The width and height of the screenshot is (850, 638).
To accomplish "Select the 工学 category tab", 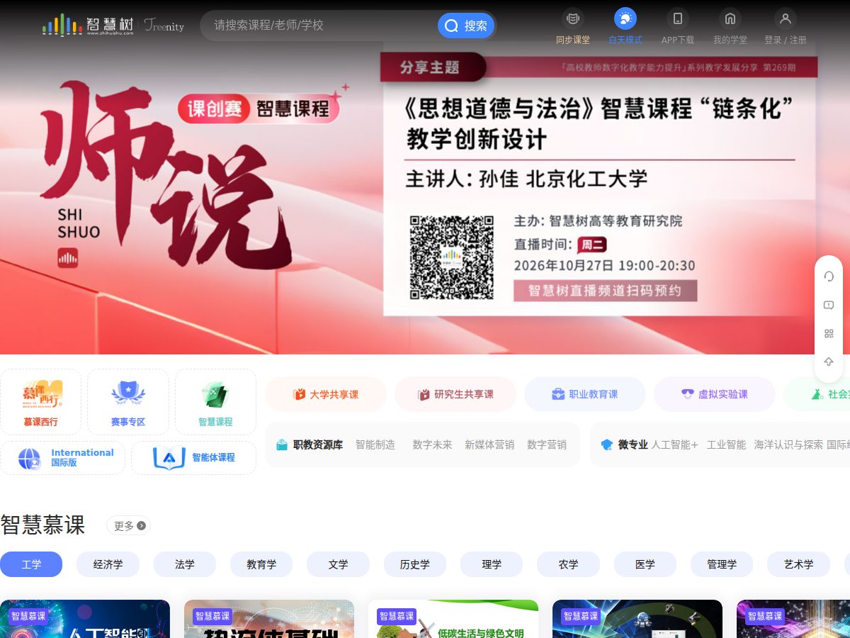I will (x=31, y=564).
